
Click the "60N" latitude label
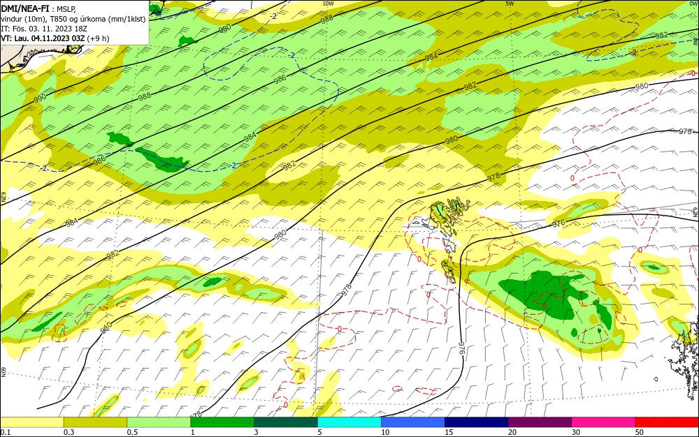tap(3, 372)
